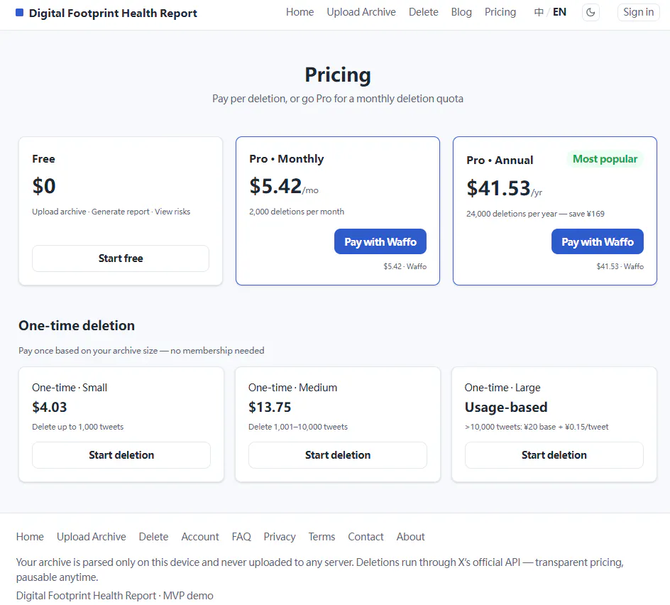
Task: Start deletion for One-time Large plan
Action: tap(554, 455)
